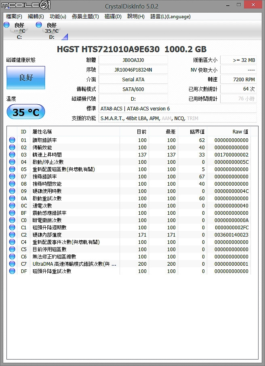265x366 pixels.
Task: Click the blue 良好 health status button
Action: (26, 78)
